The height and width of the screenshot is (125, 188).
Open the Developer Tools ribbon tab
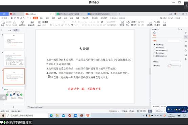[x=86, y=18]
